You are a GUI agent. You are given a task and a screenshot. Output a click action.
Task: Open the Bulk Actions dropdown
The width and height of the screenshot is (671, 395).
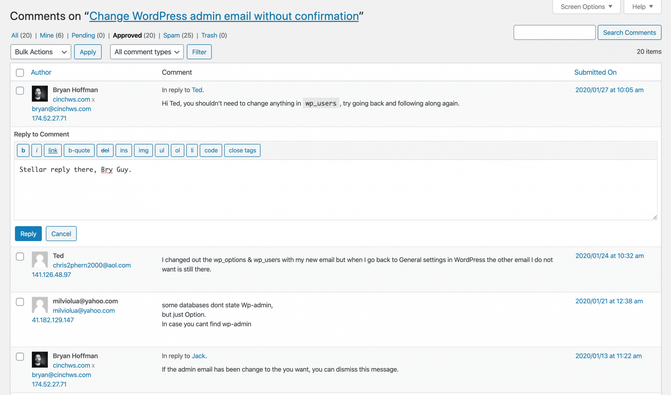40,52
